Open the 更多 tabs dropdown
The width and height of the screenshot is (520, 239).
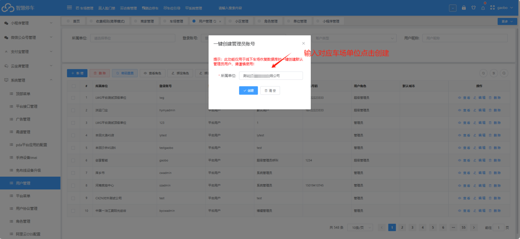coord(507,21)
